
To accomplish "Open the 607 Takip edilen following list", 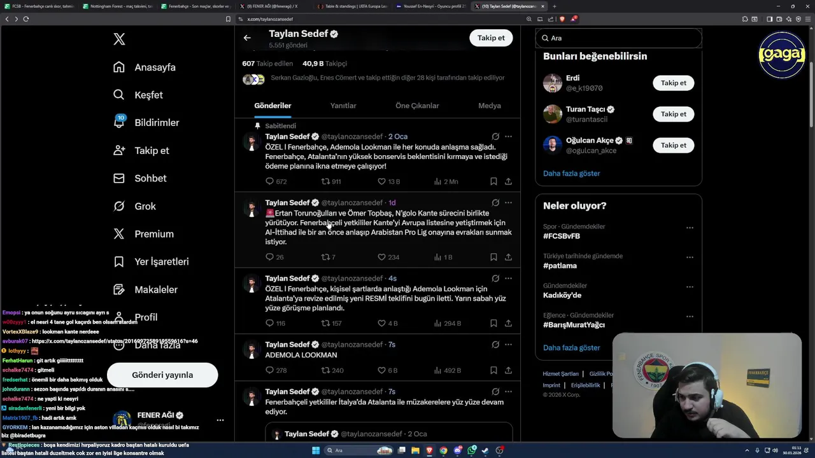I will (x=267, y=64).
